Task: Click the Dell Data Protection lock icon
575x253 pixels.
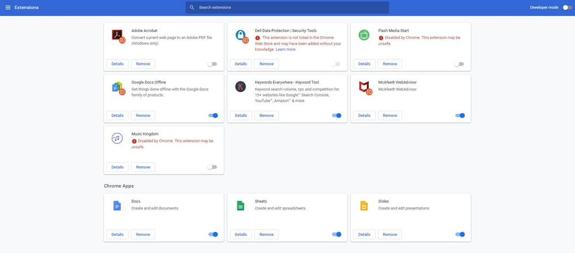Action: tap(241, 36)
